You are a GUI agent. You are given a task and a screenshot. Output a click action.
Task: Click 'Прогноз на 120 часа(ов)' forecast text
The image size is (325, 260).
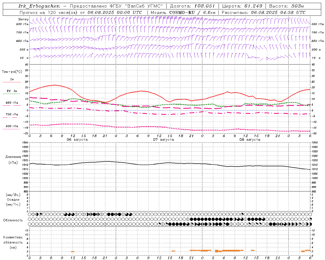tap(49, 12)
